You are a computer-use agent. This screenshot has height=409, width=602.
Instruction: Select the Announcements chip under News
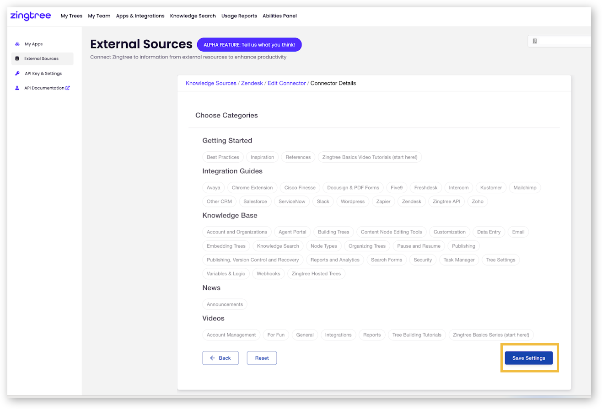[225, 304]
